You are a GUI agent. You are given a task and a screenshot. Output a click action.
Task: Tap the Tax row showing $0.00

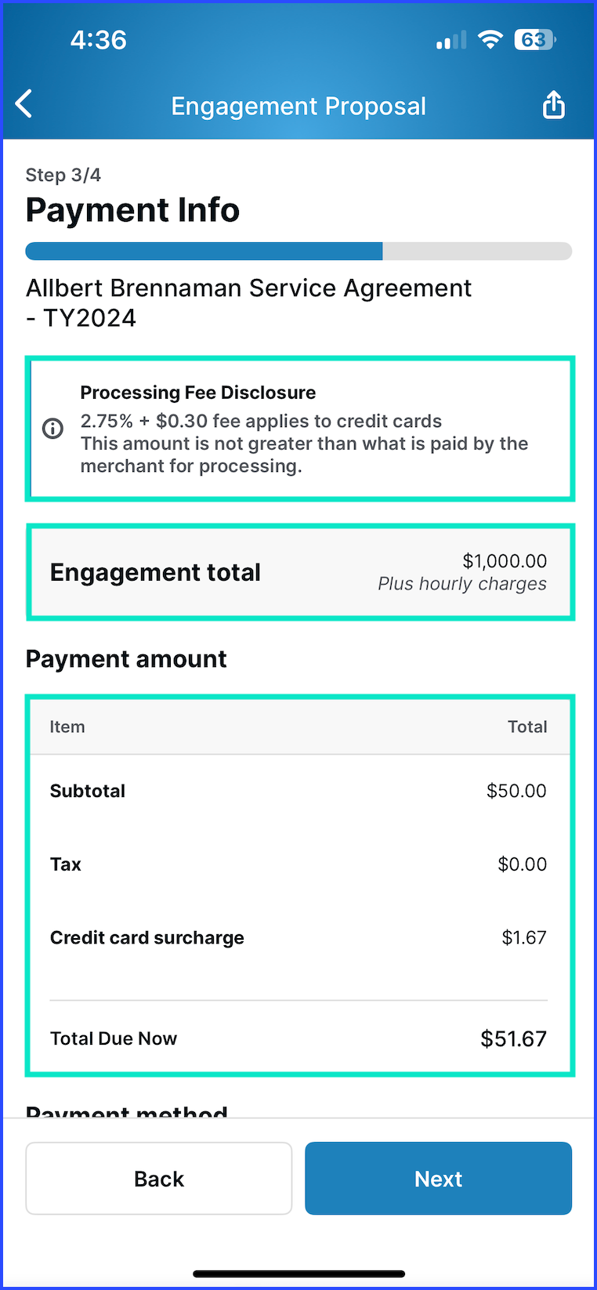tap(298, 864)
